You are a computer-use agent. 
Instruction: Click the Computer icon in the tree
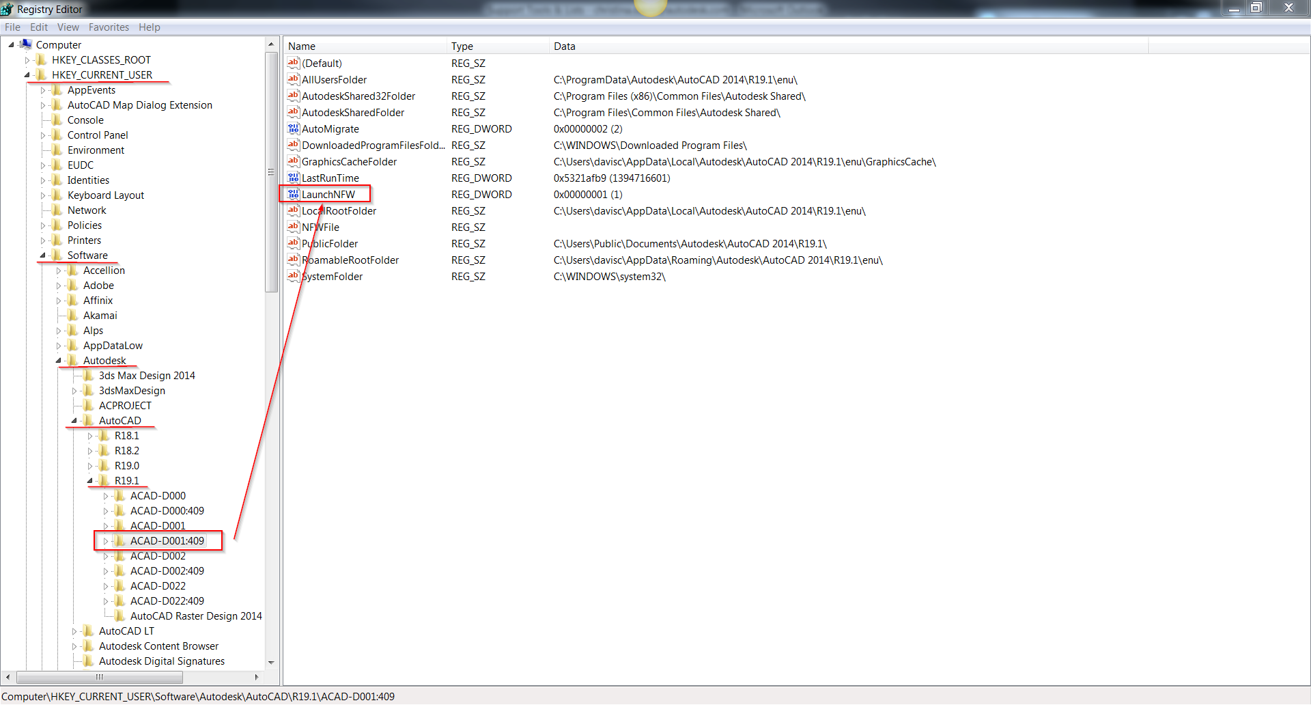click(x=26, y=44)
